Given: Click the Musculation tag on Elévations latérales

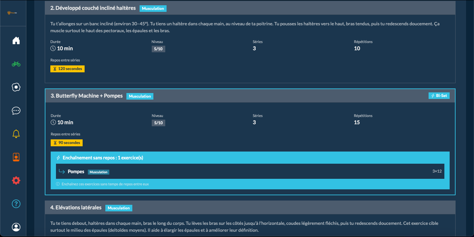Looking at the screenshot, I should click(x=118, y=208).
